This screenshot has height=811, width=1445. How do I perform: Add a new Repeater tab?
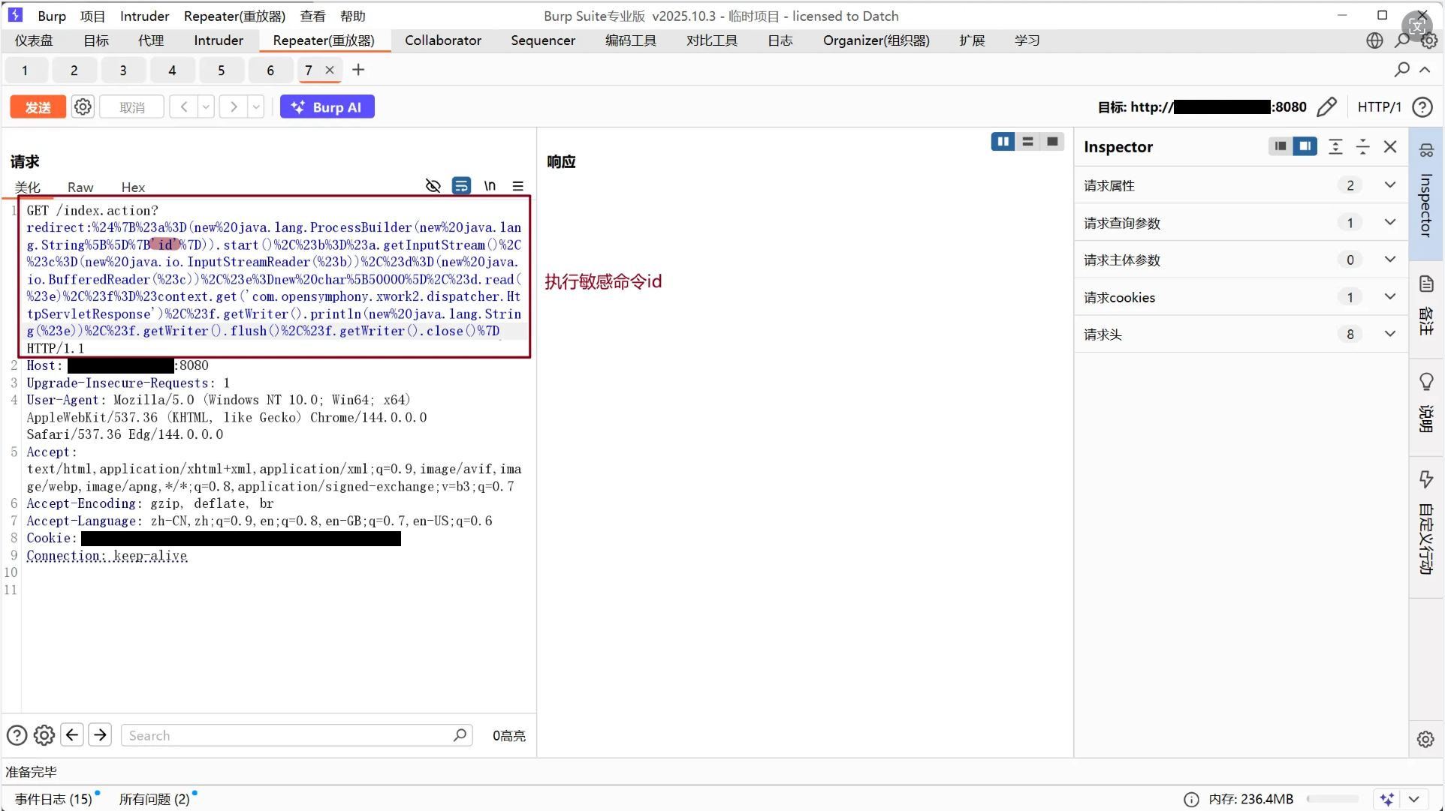tap(358, 70)
